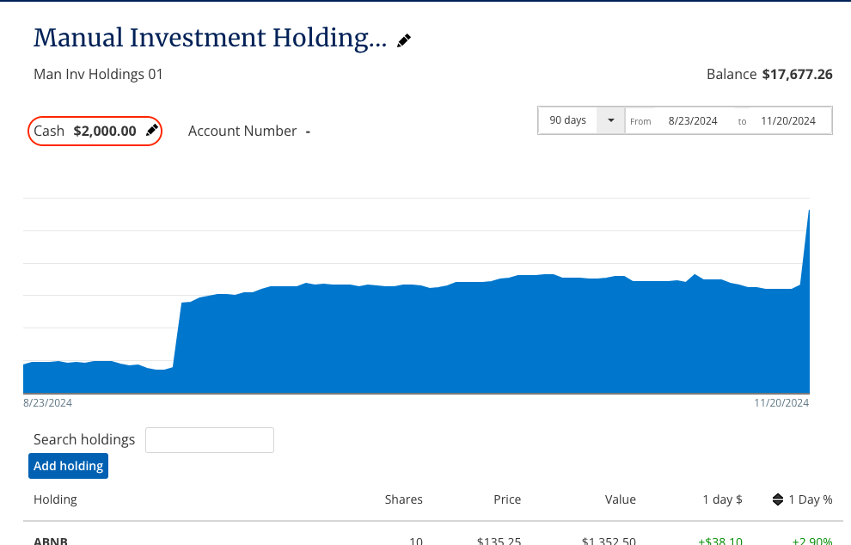The width and height of the screenshot is (851, 545).
Task: Click the Cash $2,000.00 amount
Action: (x=105, y=131)
